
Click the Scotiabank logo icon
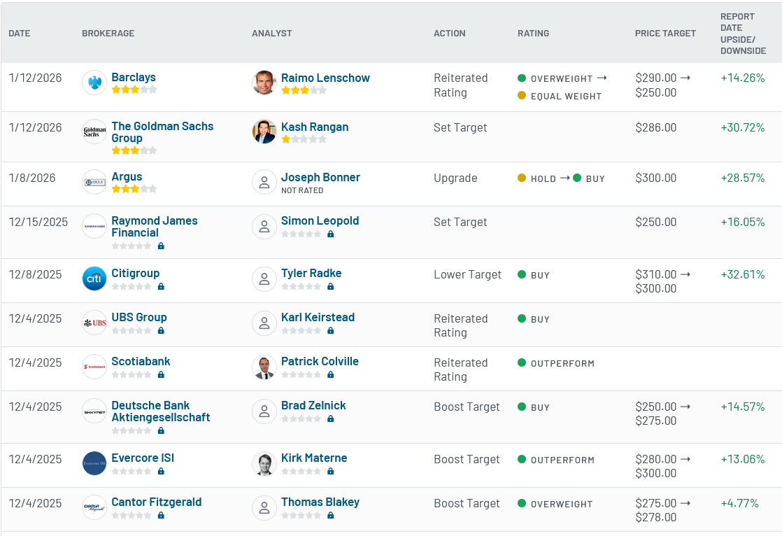point(94,367)
